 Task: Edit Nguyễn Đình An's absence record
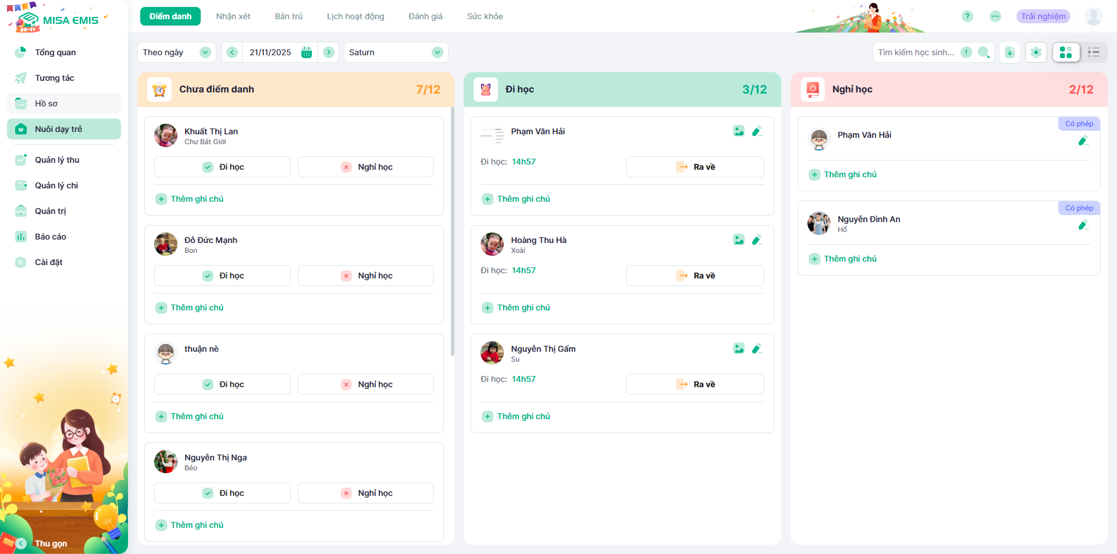pyautogui.click(x=1083, y=225)
